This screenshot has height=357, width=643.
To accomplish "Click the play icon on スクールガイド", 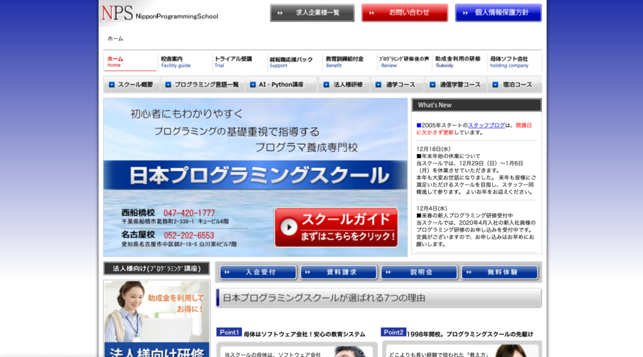I will (289, 227).
